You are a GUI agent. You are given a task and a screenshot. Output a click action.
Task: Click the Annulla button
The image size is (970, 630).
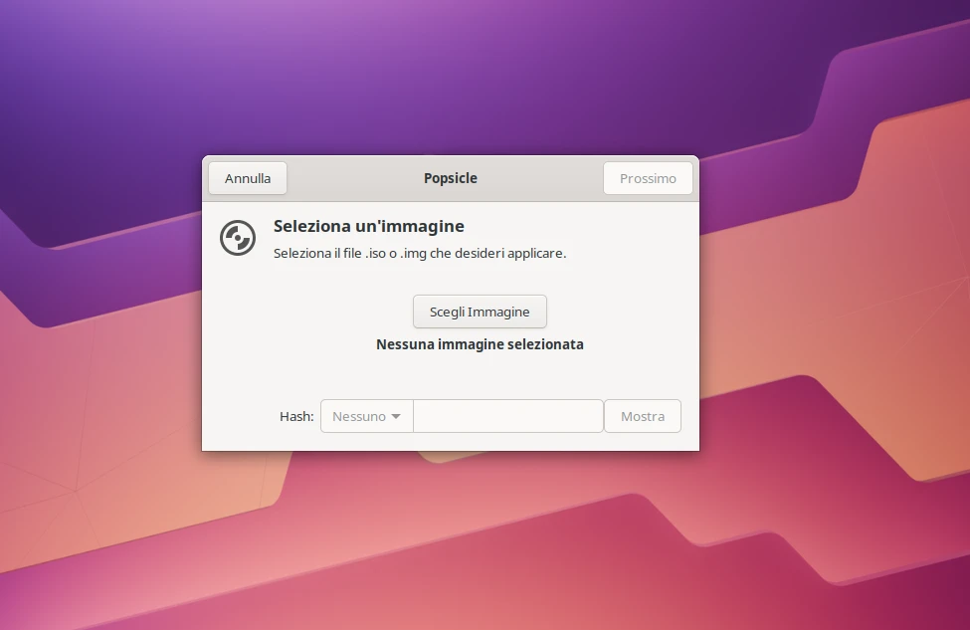248,178
